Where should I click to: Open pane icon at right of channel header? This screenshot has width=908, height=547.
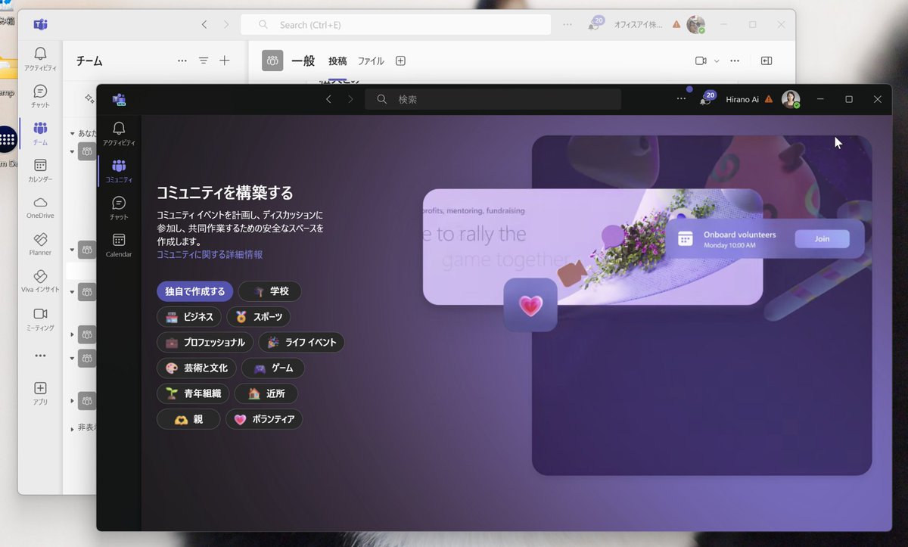pyautogui.click(x=767, y=61)
